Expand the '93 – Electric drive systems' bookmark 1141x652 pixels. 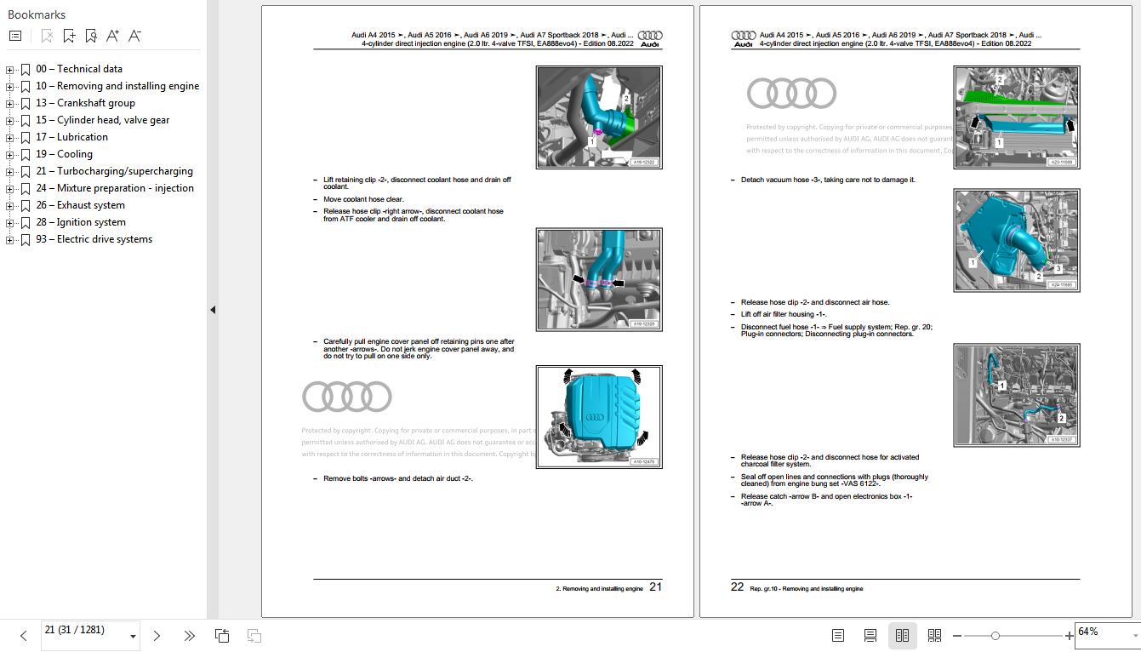click(x=9, y=240)
